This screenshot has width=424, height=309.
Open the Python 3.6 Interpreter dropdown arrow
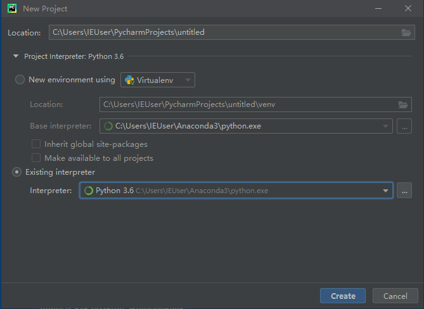click(385, 191)
